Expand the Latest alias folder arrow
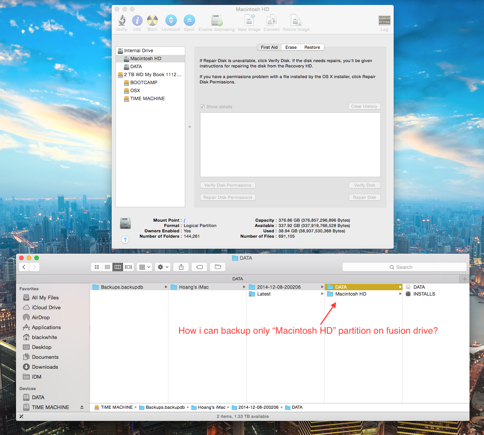484x435 pixels. click(322, 294)
